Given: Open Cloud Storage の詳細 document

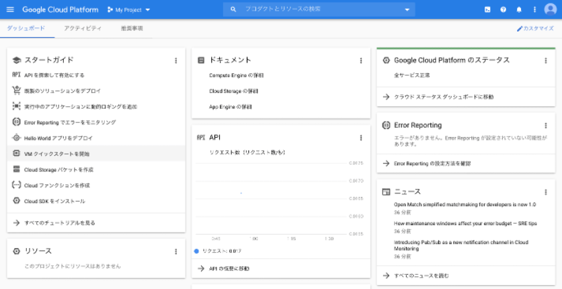Looking at the screenshot, I should [234, 91].
